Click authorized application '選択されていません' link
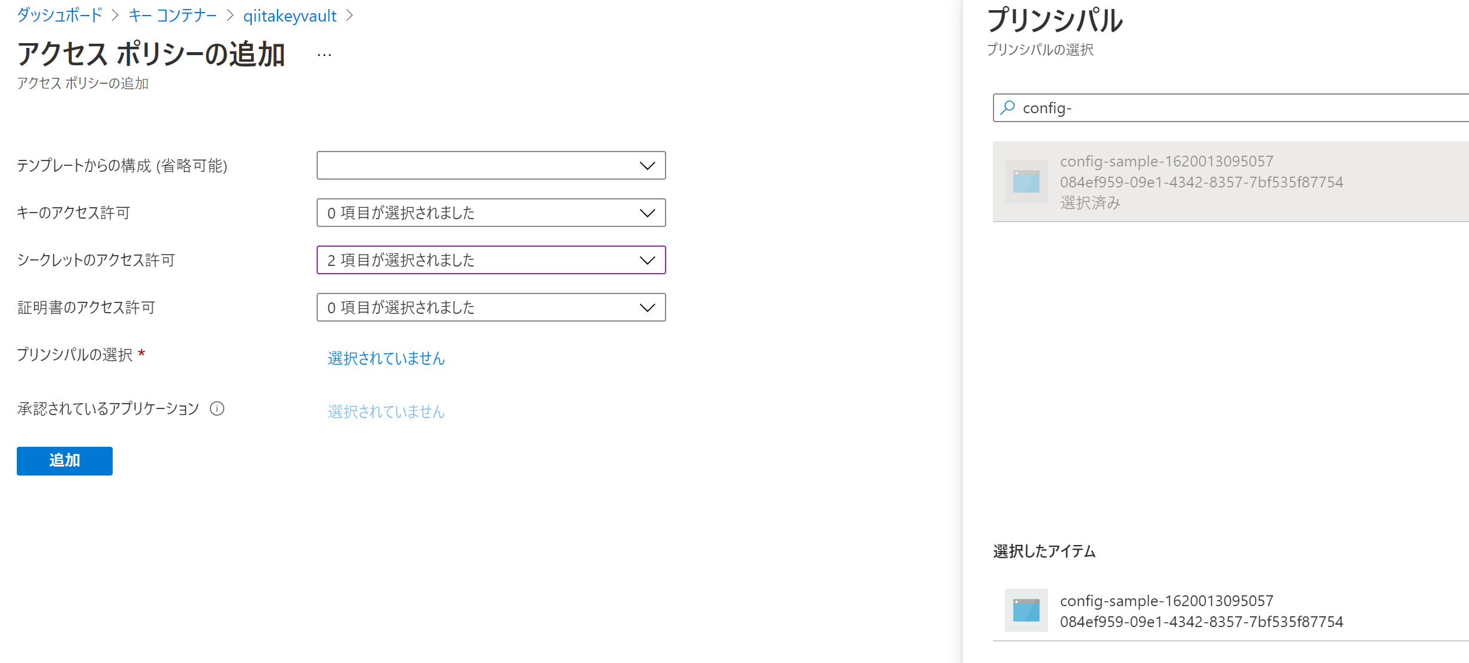Viewport: 1469px width, 663px height. pos(386,411)
